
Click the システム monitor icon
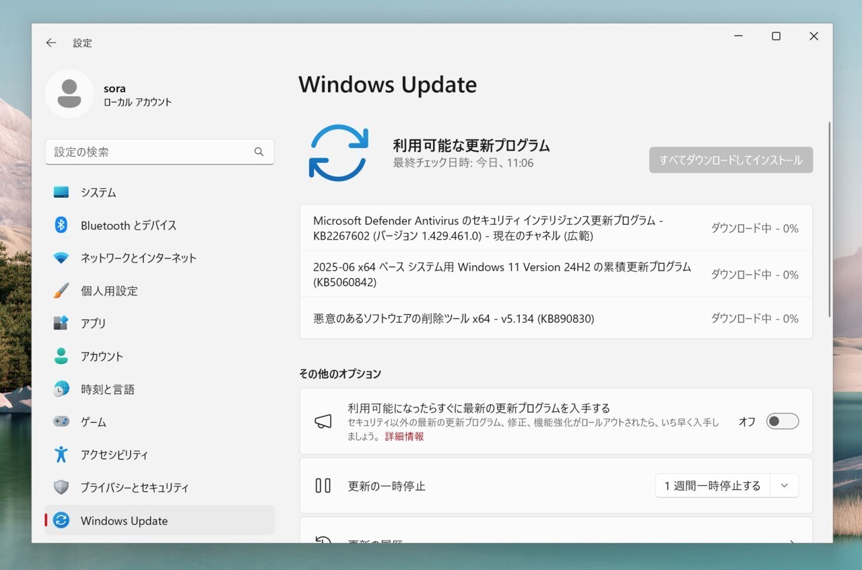[x=61, y=192]
